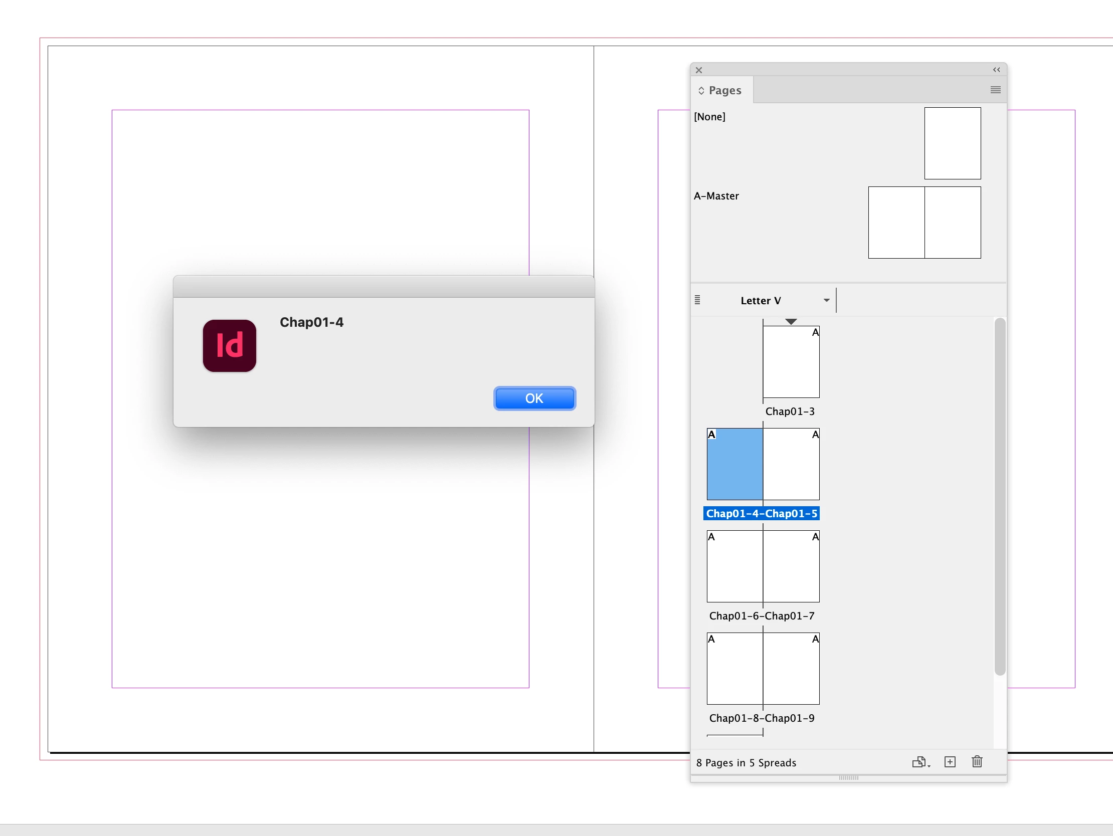Select the Chap01-7 right page thumbnail
The height and width of the screenshot is (836, 1113).
click(x=791, y=566)
